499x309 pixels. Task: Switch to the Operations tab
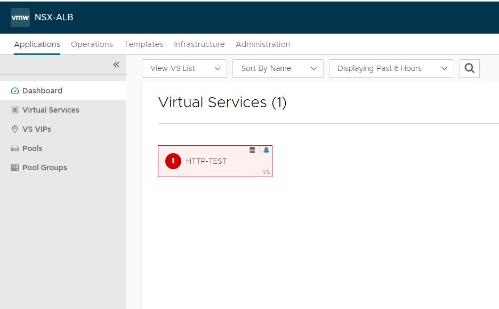pyautogui.click(x=92, y=44)
